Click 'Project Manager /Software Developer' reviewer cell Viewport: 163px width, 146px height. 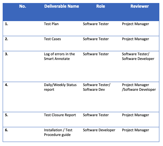(x=139, y=87)
